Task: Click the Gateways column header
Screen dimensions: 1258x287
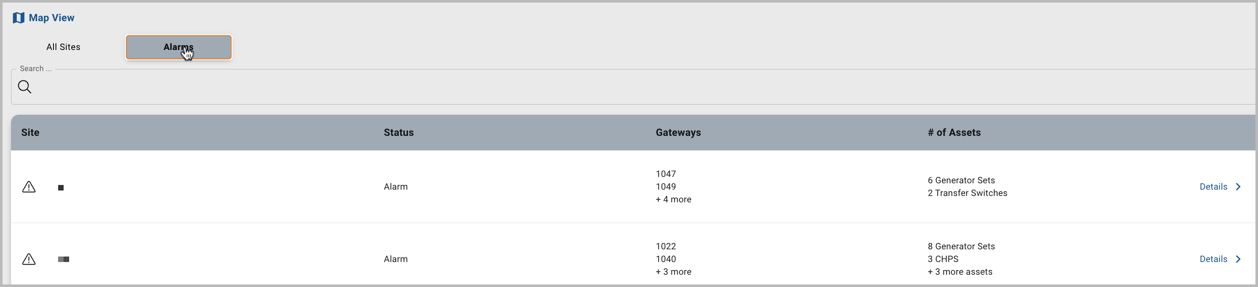Action: (x=678, y=132)
